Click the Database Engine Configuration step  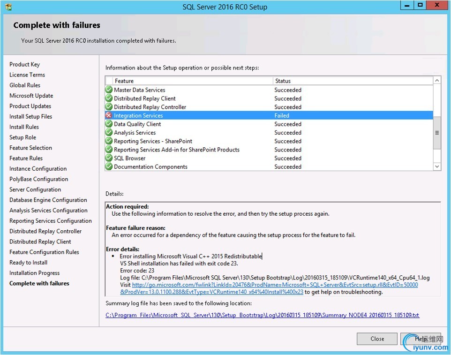48,200
